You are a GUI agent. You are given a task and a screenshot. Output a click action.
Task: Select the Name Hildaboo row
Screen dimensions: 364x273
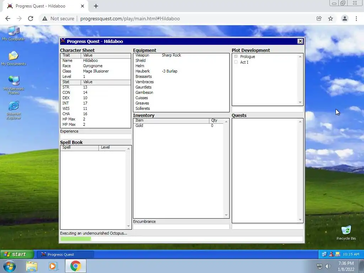click(x=96, y=60)
